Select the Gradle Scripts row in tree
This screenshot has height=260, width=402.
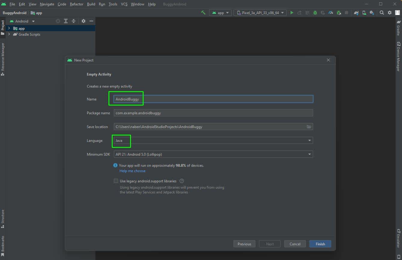click(x=50, y=34)
